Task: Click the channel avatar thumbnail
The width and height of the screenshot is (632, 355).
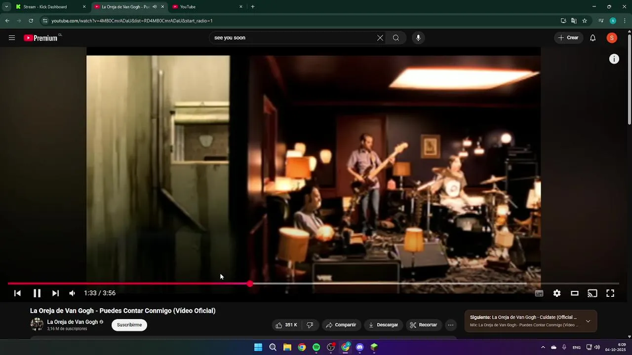Action: point(37,324)
